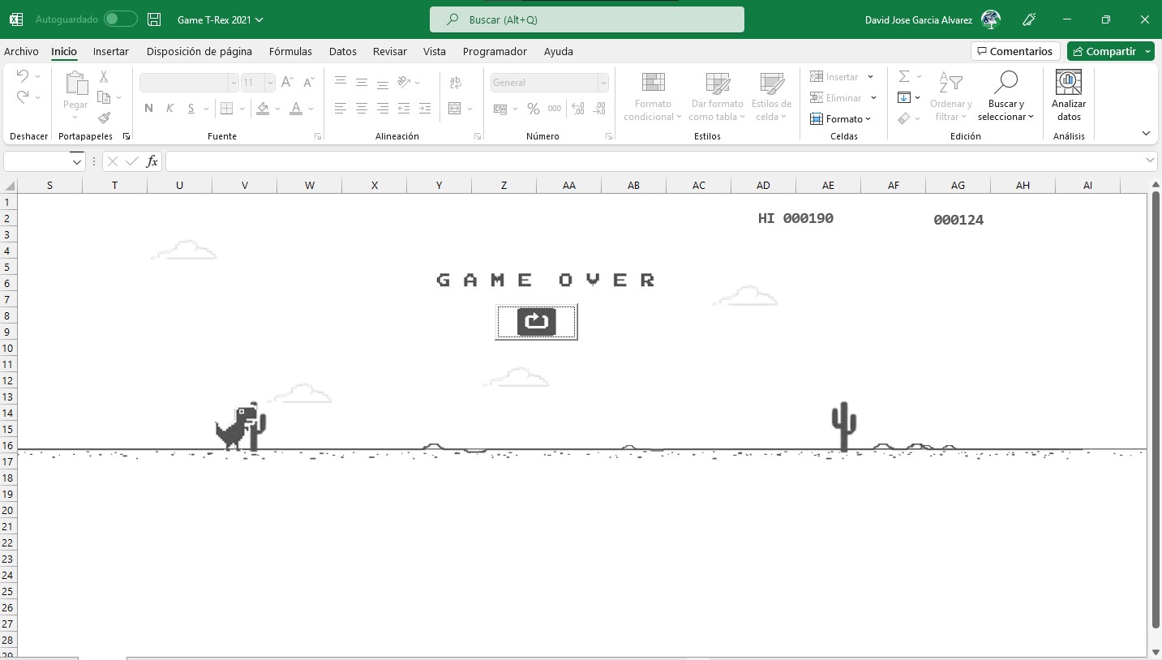Click the Comentarios button
This screenshot has height=660, width=1162.
[1015, 51]
